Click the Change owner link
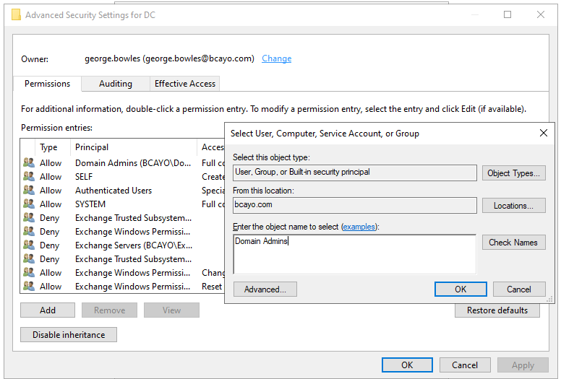Screen dimensions: 561x379 pyautogui.click(x=276, y=58)
